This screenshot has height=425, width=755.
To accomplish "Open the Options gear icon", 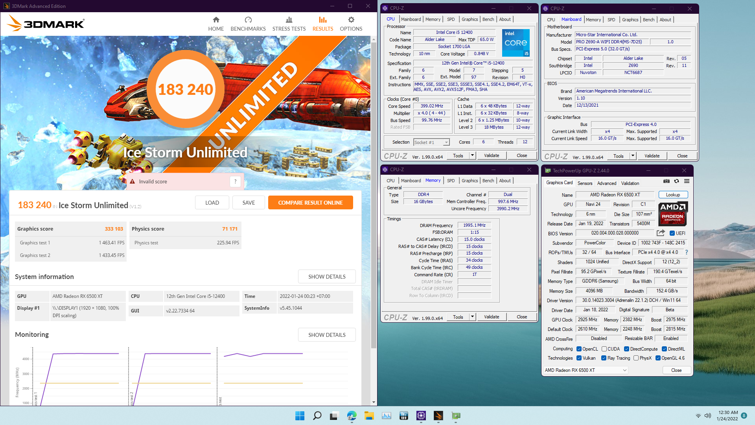I will coord(351,20).
